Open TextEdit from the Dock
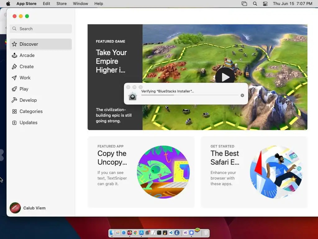This screenshot has height=239, width=318. 153,232
